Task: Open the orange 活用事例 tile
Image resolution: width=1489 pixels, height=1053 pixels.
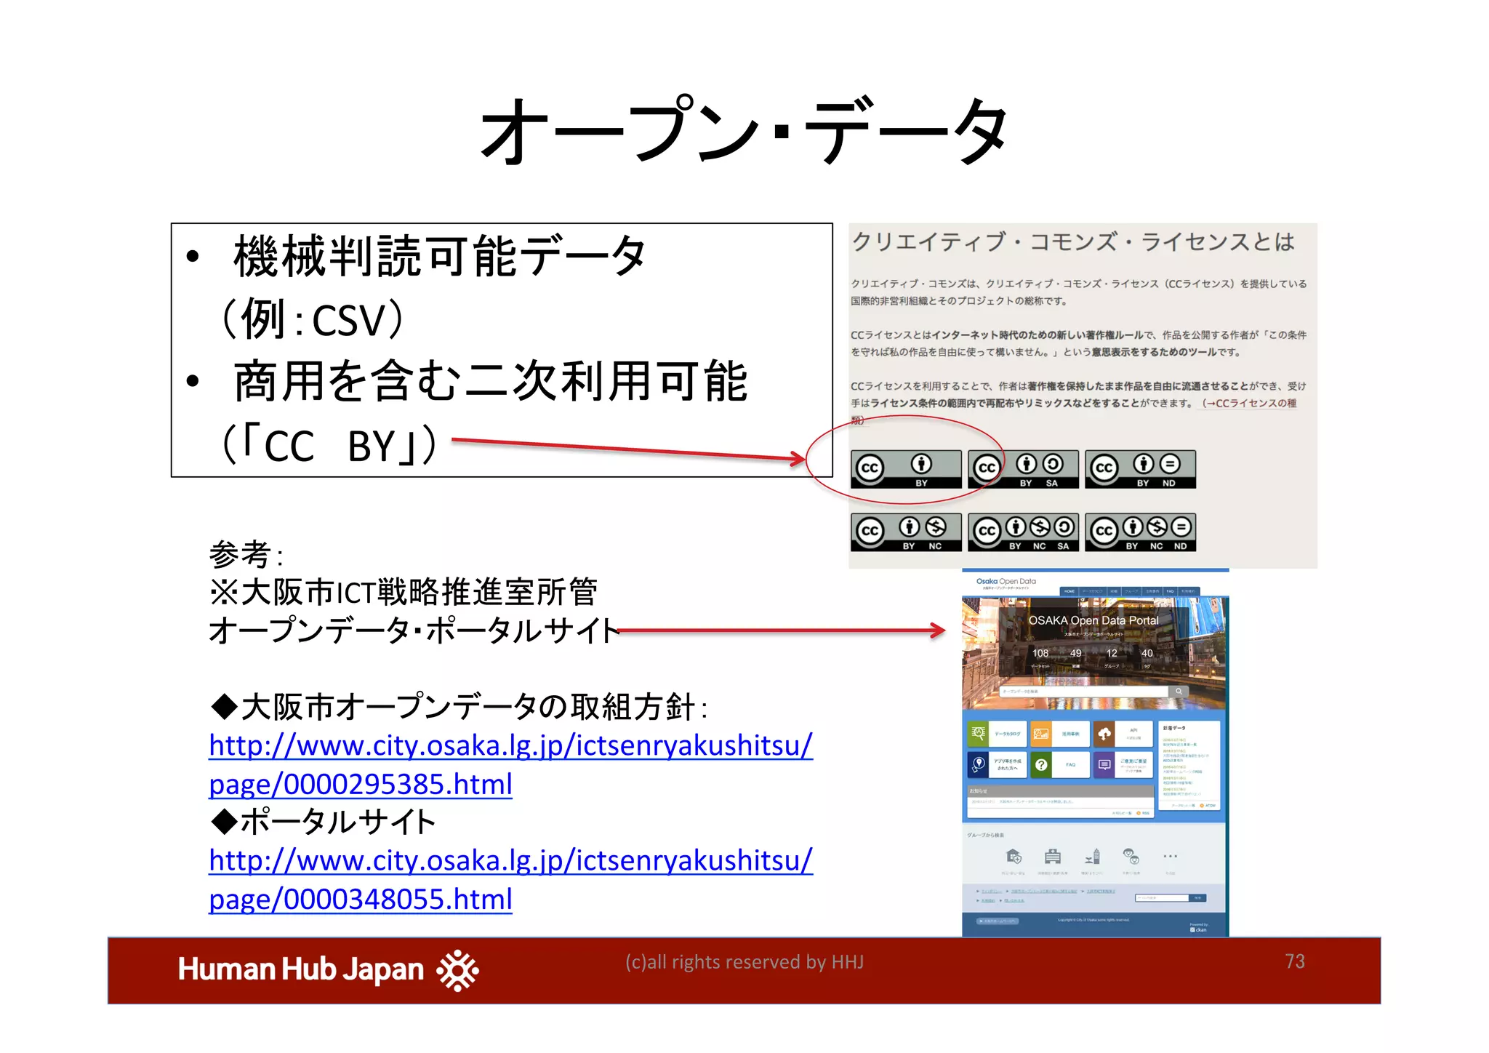Action: [x=1060, y=734]
